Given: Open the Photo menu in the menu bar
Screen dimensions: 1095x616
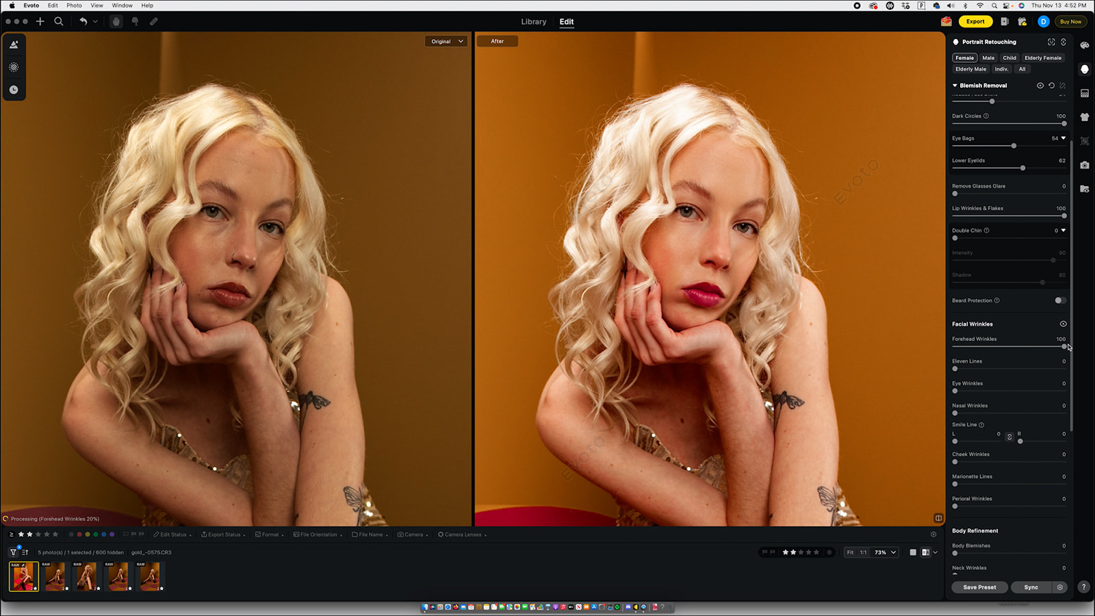Looking at the screenshot, I should (x=74, y=5).
